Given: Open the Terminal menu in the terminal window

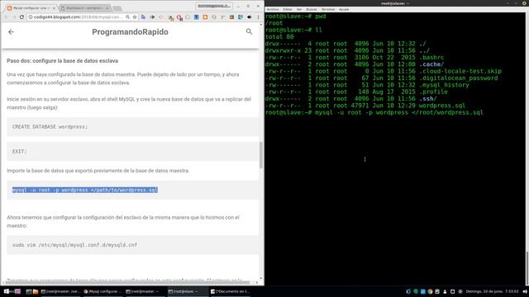Looking at the screenshot, I should coord(328,9).
